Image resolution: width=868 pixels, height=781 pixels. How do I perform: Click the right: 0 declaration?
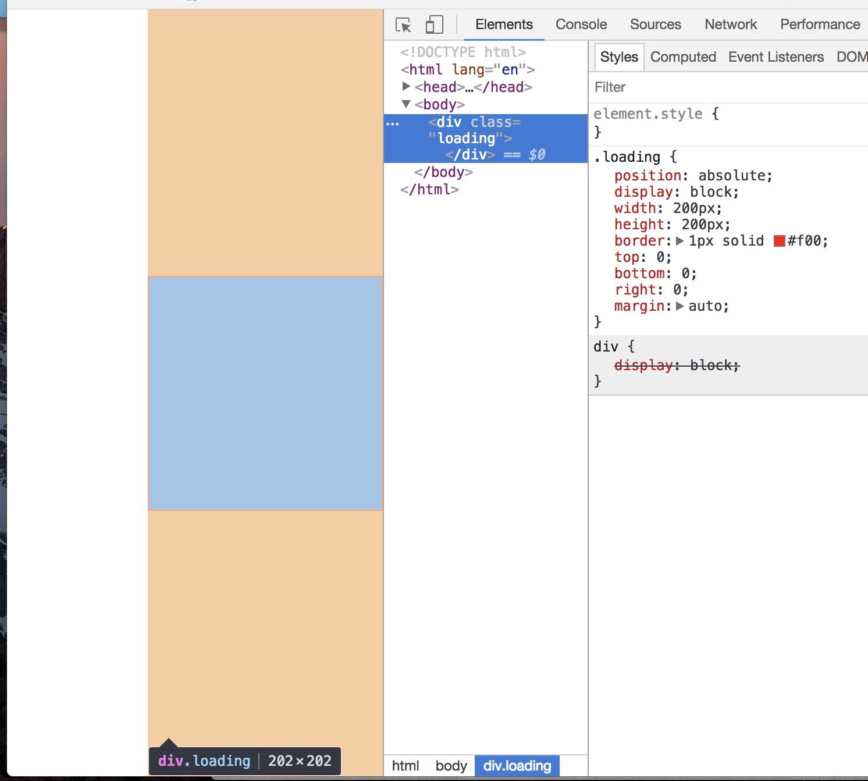click(x=652, y=290)
